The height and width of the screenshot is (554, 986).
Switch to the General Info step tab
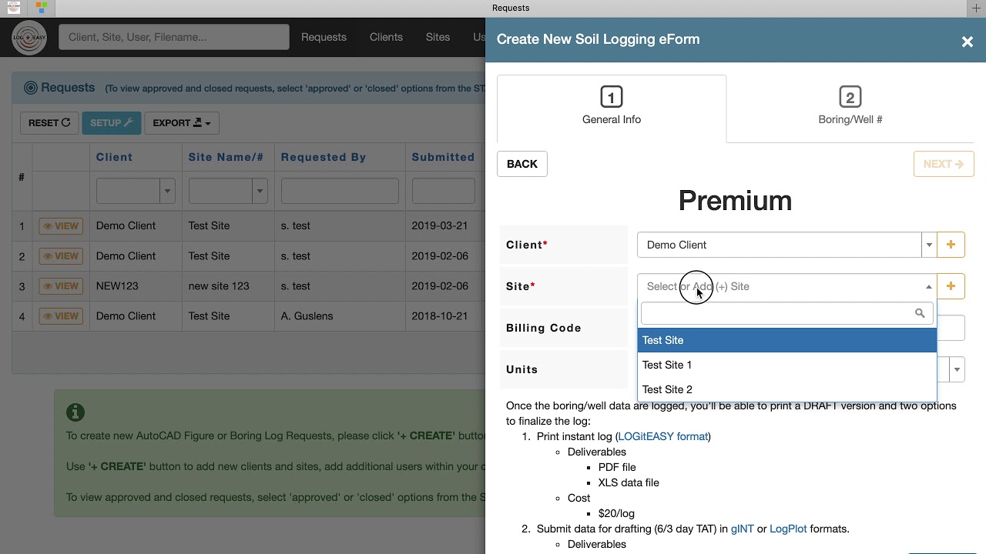tap(612, 107)
